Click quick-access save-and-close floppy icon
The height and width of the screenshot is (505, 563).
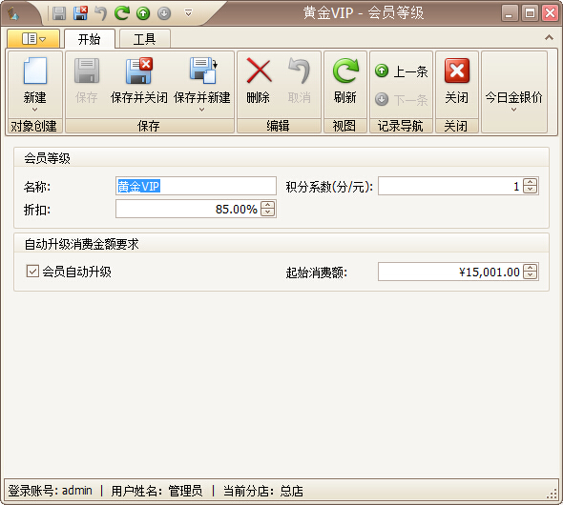[x=80, y=13]
